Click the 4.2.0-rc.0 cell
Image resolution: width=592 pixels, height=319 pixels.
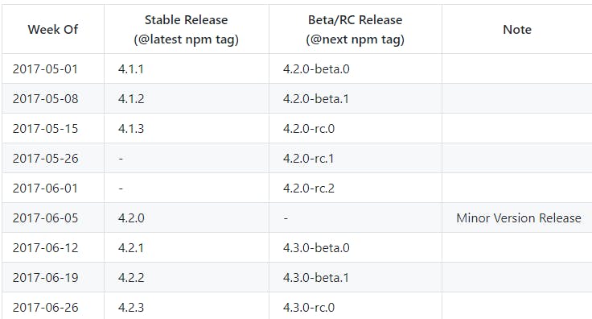point(356,129)
